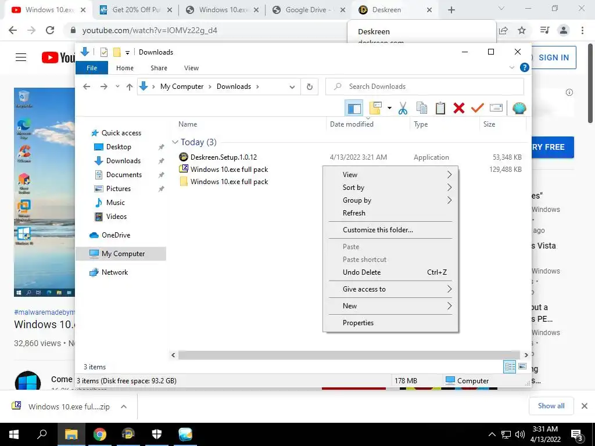Refresh the Downloads folder via address bar
This screenshot has height=446, width=595.
click(310, 87)
